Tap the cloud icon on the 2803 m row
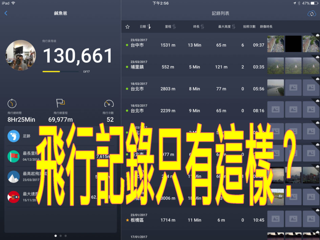The image size is (320, 240). coord(317,79)
